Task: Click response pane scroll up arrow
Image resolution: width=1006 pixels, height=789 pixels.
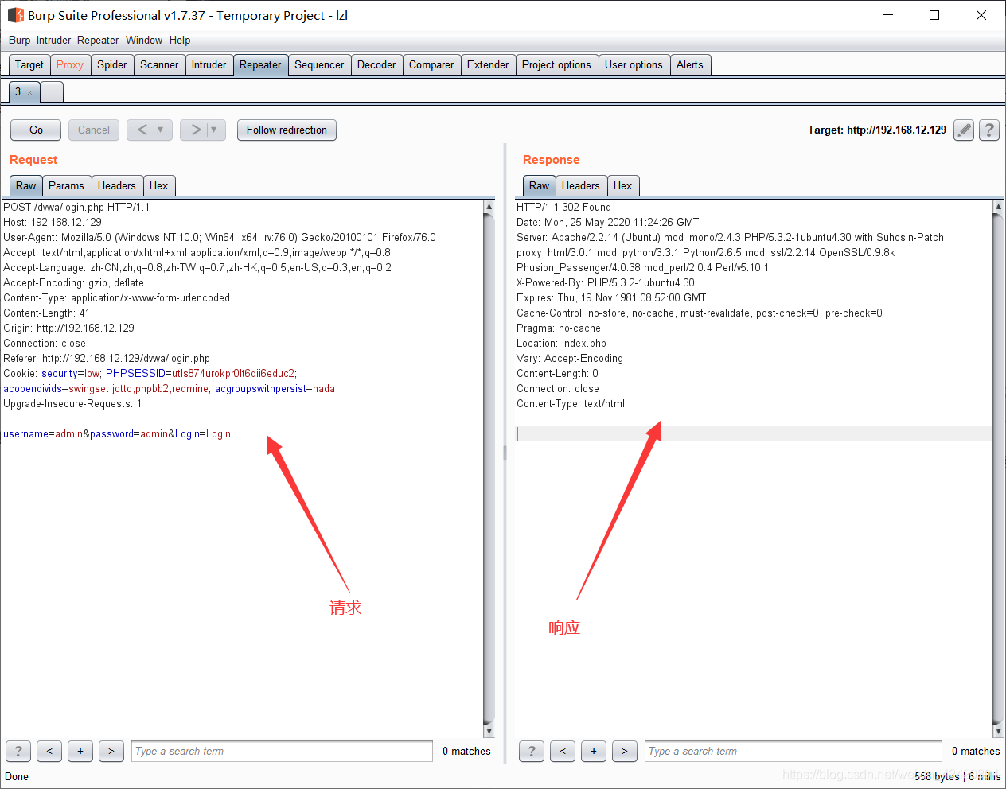Action: 998,207
